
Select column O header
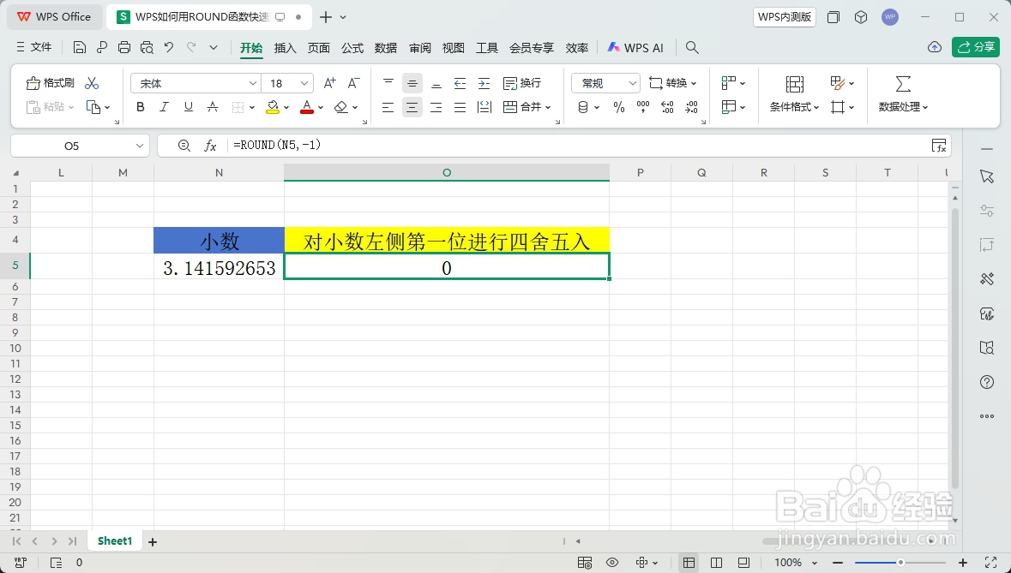(x=447, y=172)
